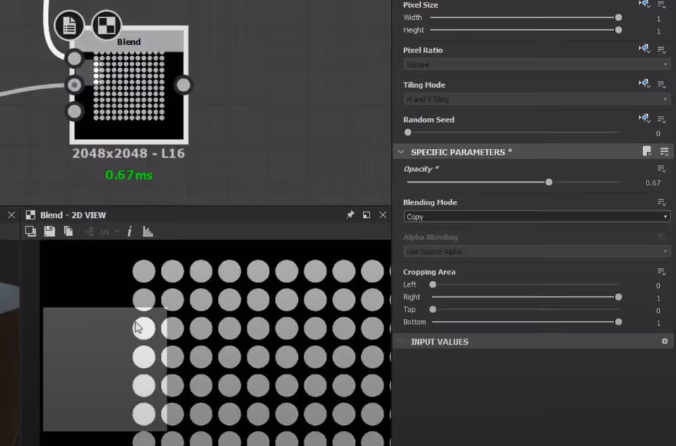Viewport: 676px width, 446px height.
Task: Close the panel left of the 2D View
Action: [11, 215]
